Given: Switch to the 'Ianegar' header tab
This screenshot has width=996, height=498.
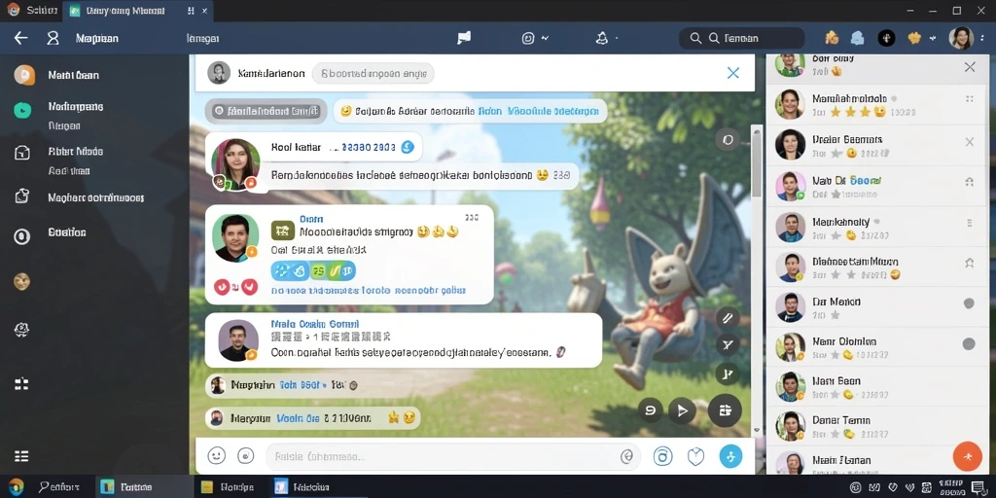Looking at the screenshot, I should pyautogui.click(x=202, y=38).
